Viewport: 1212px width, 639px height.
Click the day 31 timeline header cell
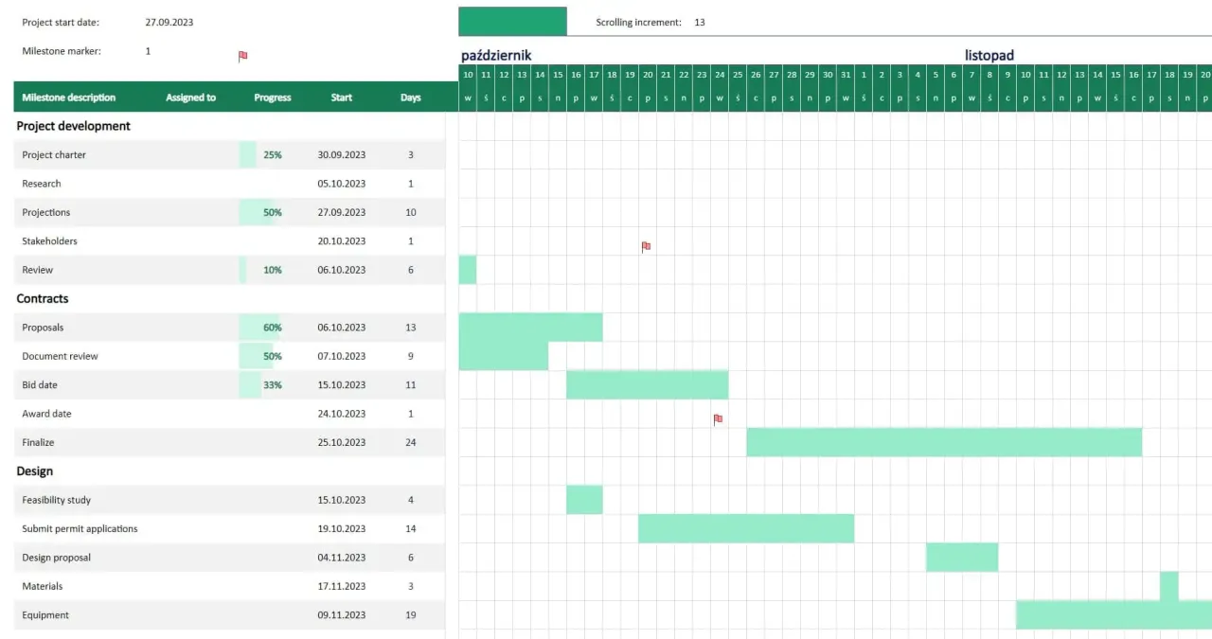pyautogui.click(x=846, y=74)
